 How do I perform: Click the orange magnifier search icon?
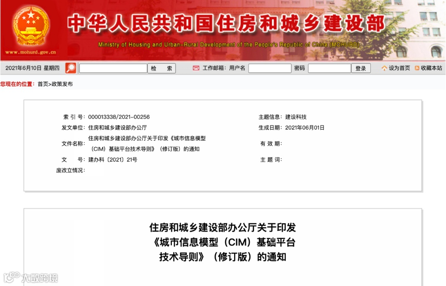[71, 68]
